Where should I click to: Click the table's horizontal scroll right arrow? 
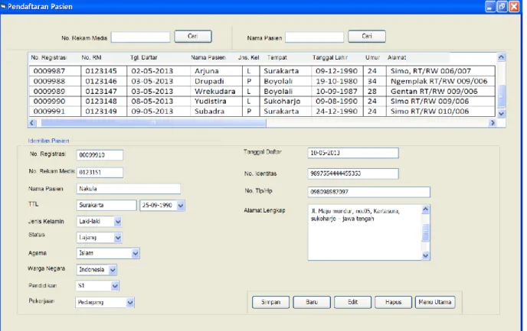[493, 123]
